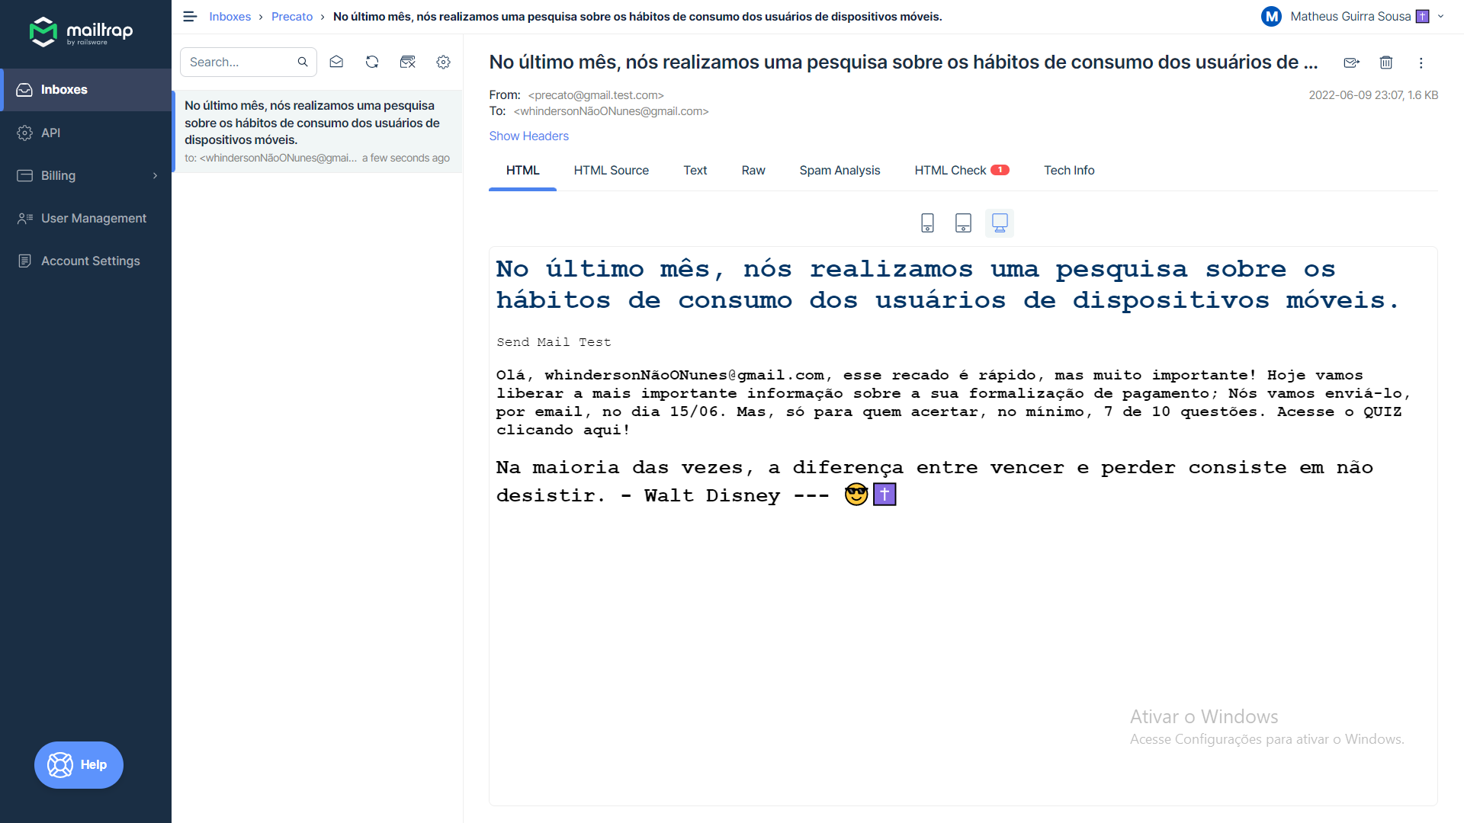This screenshot has width=1464, height=823.
Task: Go to Precato breadcrumb link
Action: click(x=292, y=16)
